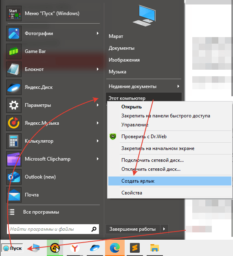The height and width of the screenshot is (256, 233).
Task: Open the Яндекс.Диск app icon
Action: [x=14, y=87]
